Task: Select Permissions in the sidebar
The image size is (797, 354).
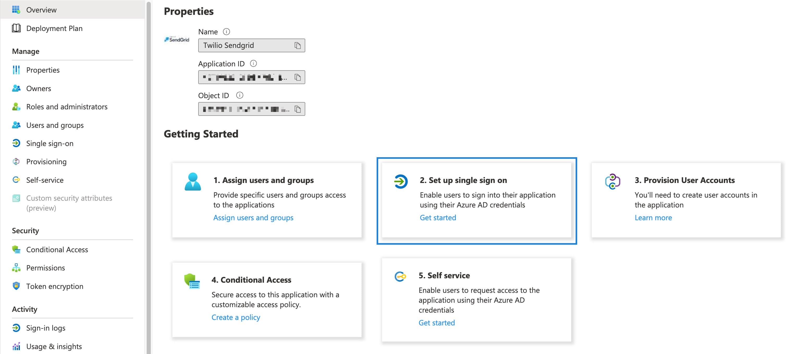Action: (x=45, y=268)
